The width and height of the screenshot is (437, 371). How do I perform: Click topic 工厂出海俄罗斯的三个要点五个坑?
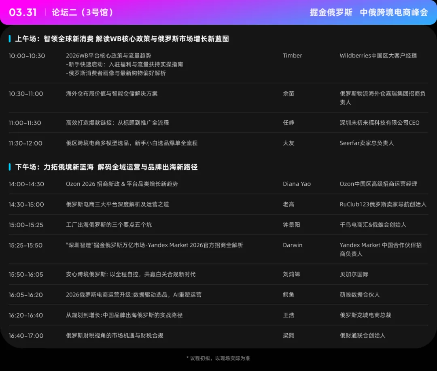point(109,224)
